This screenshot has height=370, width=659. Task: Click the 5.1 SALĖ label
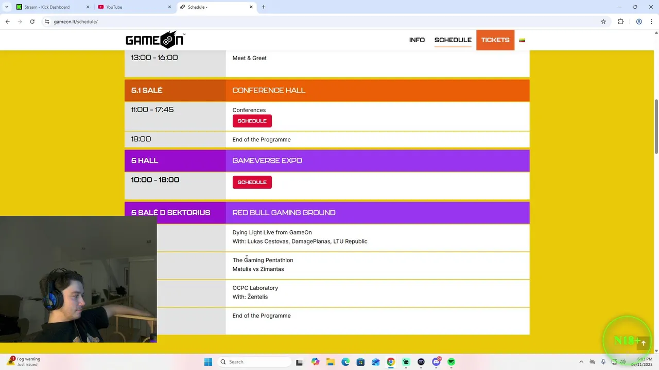pyautogui.click(x=147, y=90)
